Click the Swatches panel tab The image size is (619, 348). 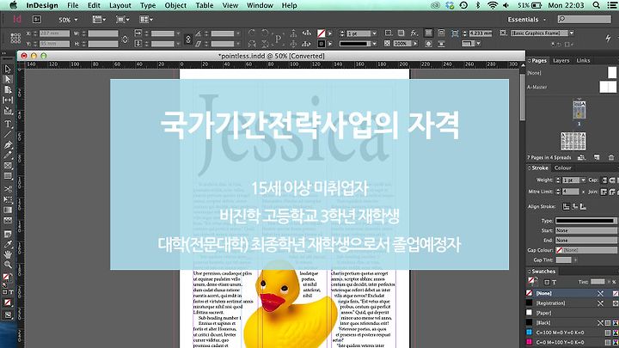click(x=543, y=271)
